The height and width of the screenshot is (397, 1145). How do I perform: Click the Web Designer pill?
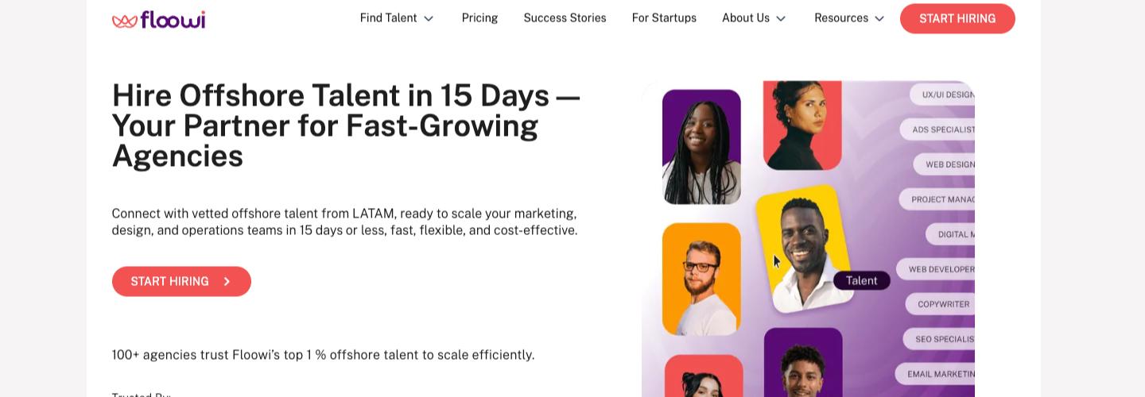(x=948, y=164)
